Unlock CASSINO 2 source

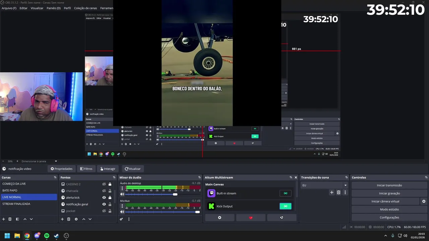click(110, 184)
